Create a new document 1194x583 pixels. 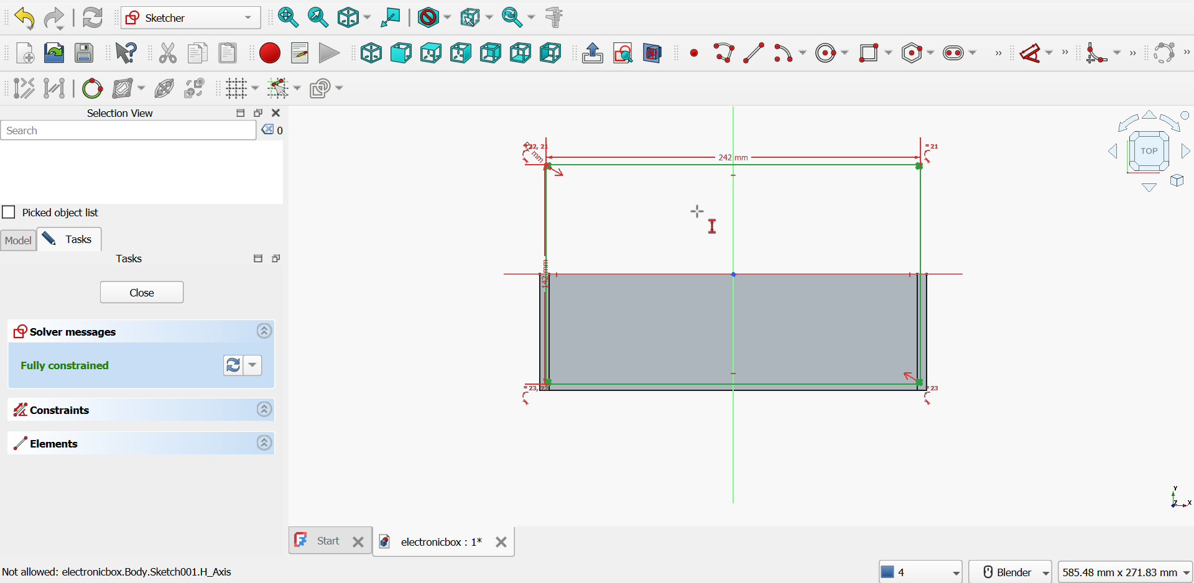point(24,53)
